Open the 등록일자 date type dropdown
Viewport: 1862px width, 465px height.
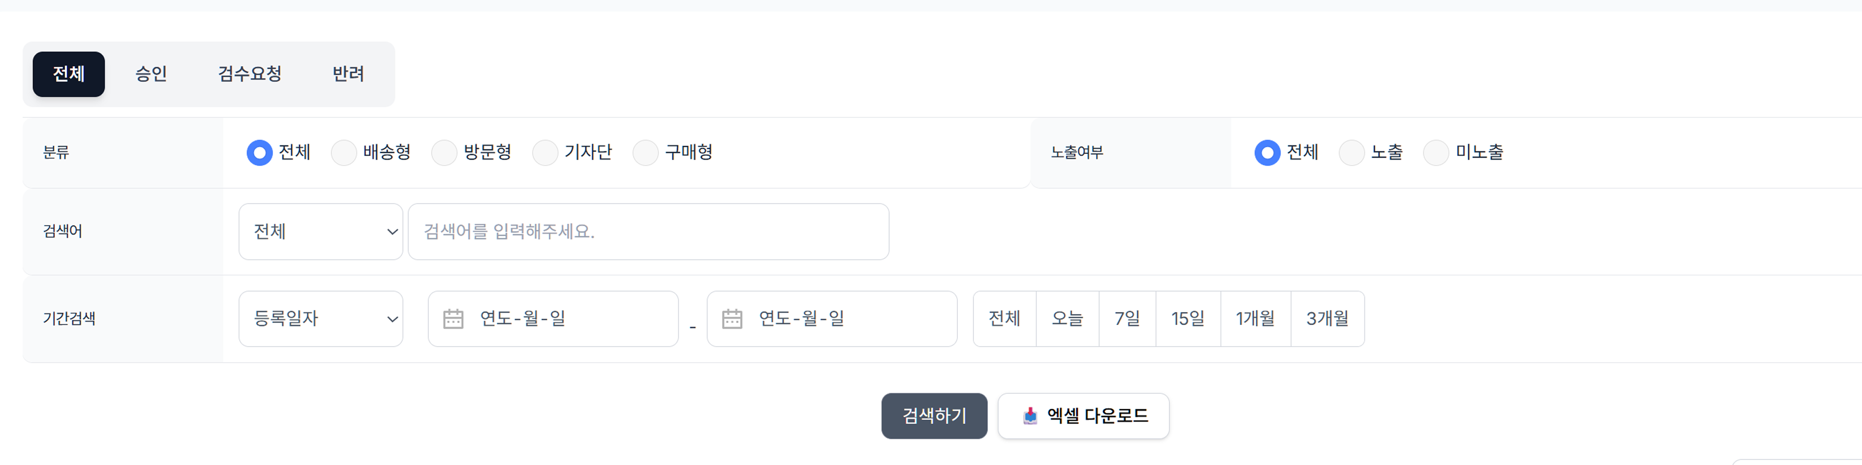tap(320, 318)
